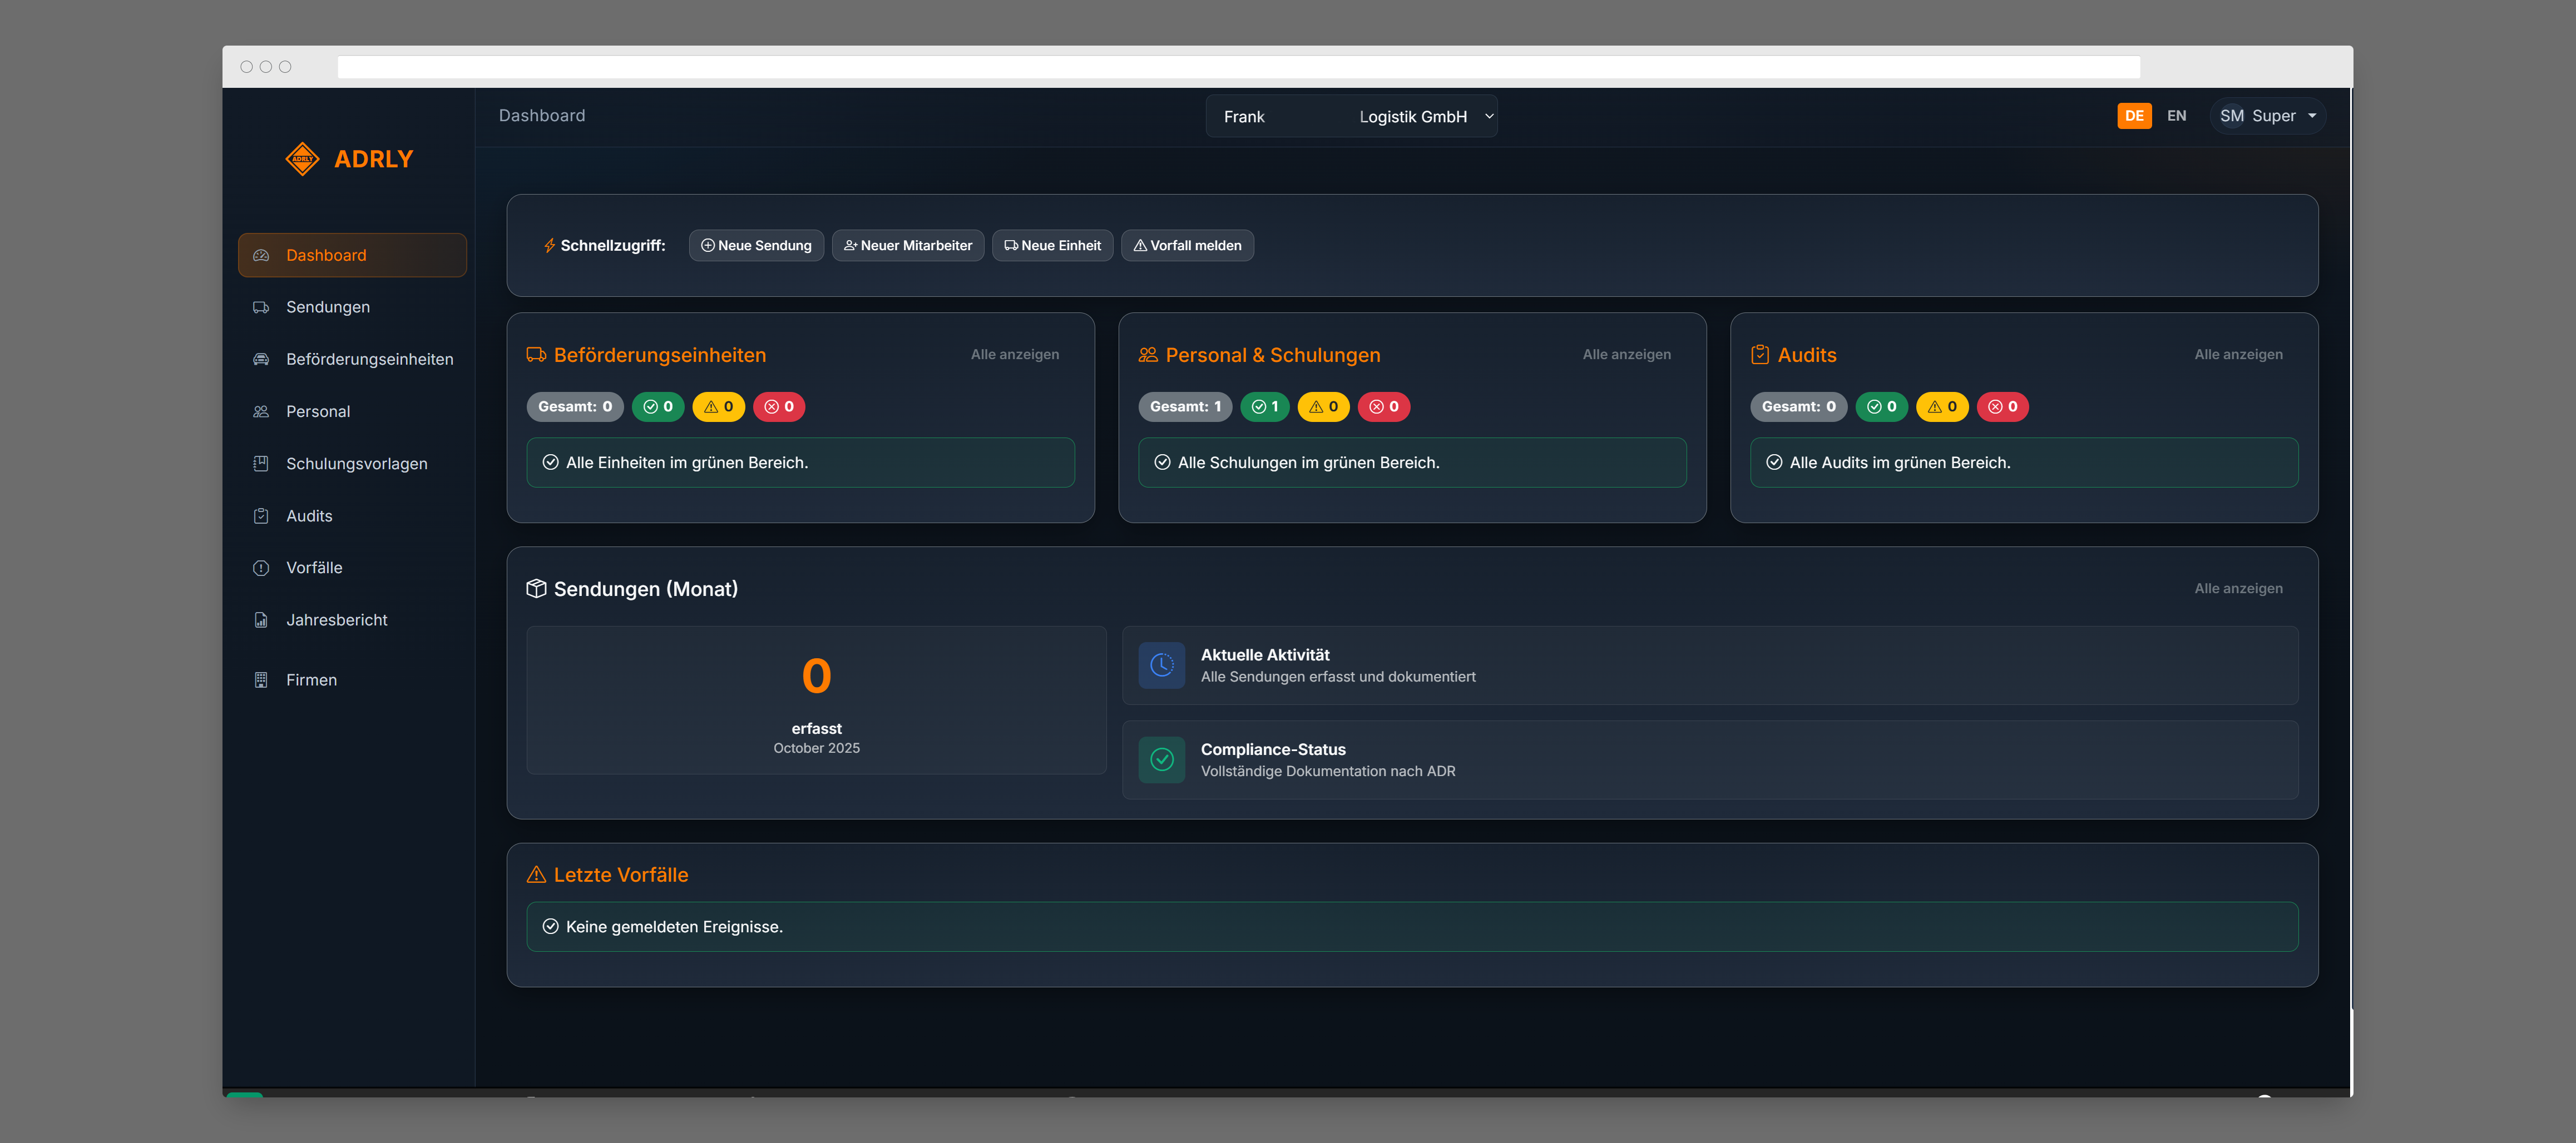
Task: Open Beförderungseinheiten via its vehicle icon
Action: tap(261, 359)
